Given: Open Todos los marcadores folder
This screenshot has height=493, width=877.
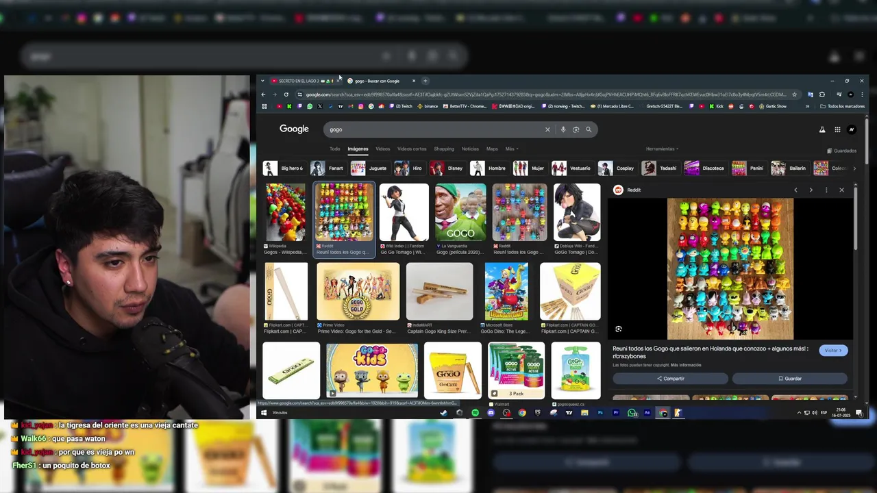Looking at the screenshot, I should coord(842,106).
